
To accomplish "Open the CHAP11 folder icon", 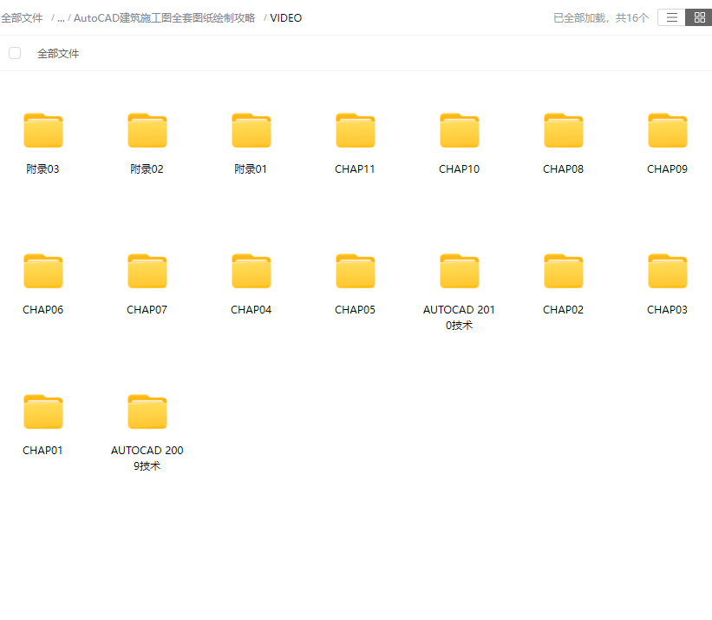I will [x=355, y=130].
